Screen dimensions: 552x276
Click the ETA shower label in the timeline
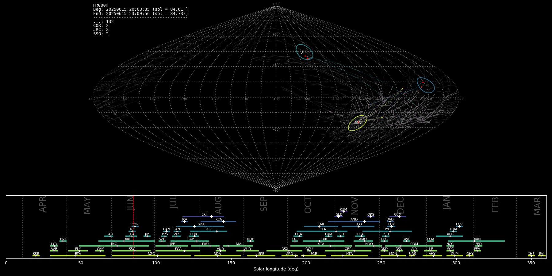point(78,254)
